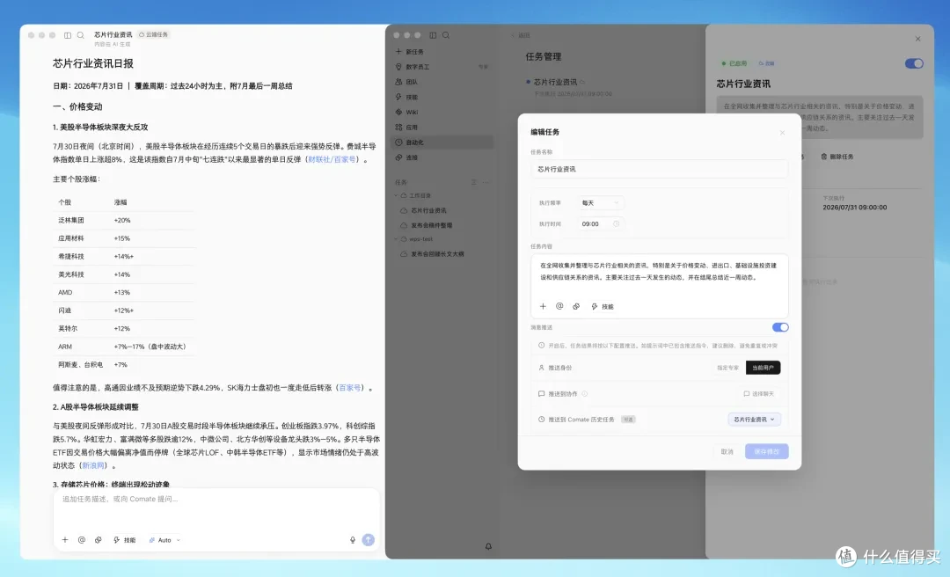
Task: Click the filter icon beside 任务 header
Action: tap(474, 182)
